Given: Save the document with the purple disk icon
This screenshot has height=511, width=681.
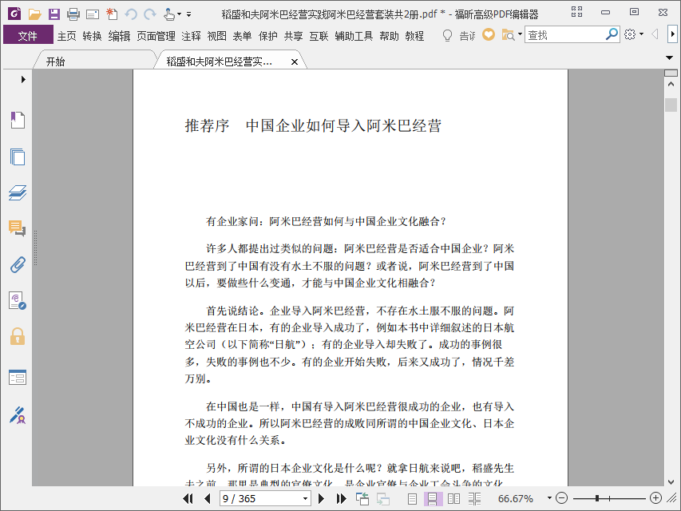Looking at the screenshot, I should [x=53, y=14].
